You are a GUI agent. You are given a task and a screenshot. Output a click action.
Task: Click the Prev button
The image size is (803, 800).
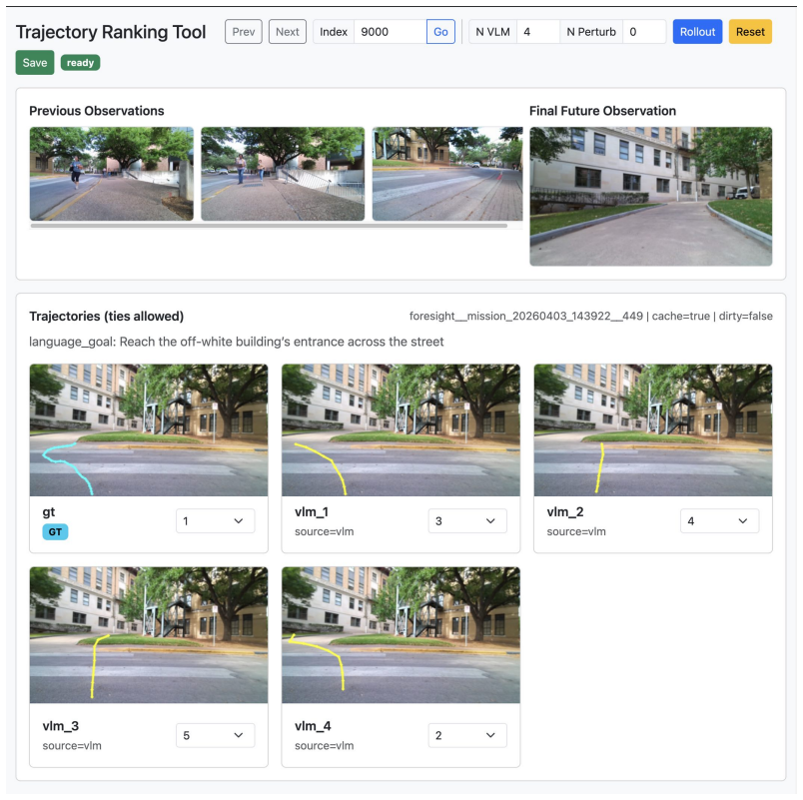[244, 32]
